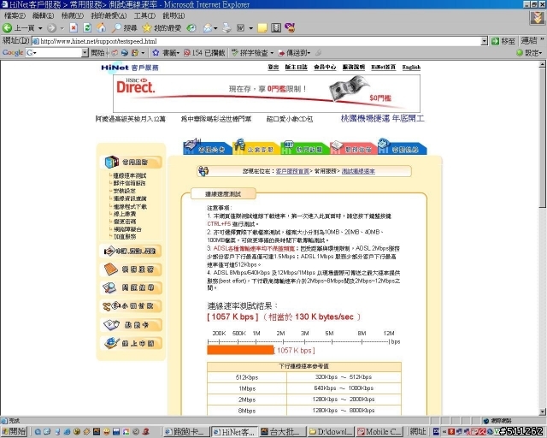547x438 pixels.
Task: Click the scrollbar down arrow
Action: (543, 411)
